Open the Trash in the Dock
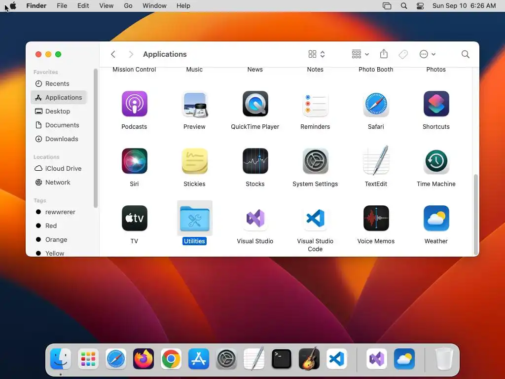The image size is (505, 379). [444, 359]
